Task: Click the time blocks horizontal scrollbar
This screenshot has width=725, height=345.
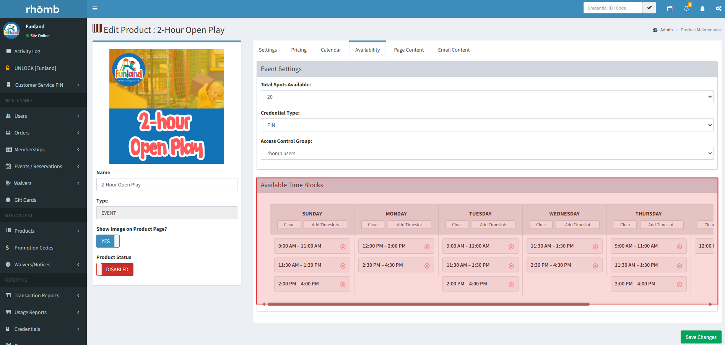Action: point(428,305)
